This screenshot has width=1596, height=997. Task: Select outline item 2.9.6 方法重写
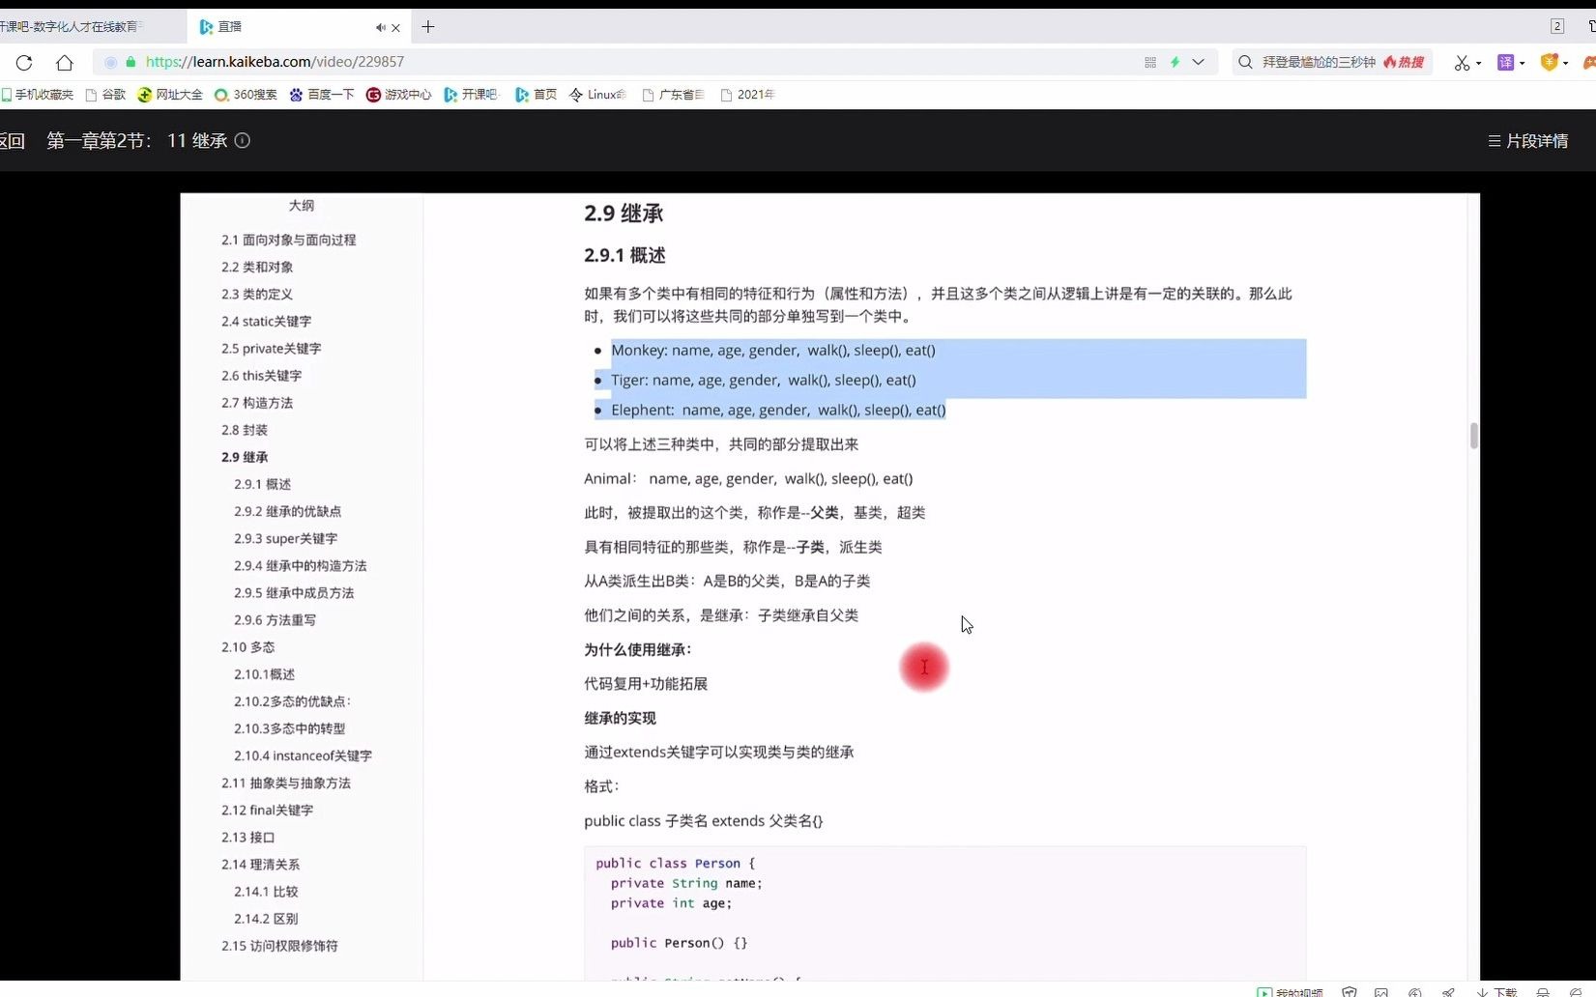point(275,619)
